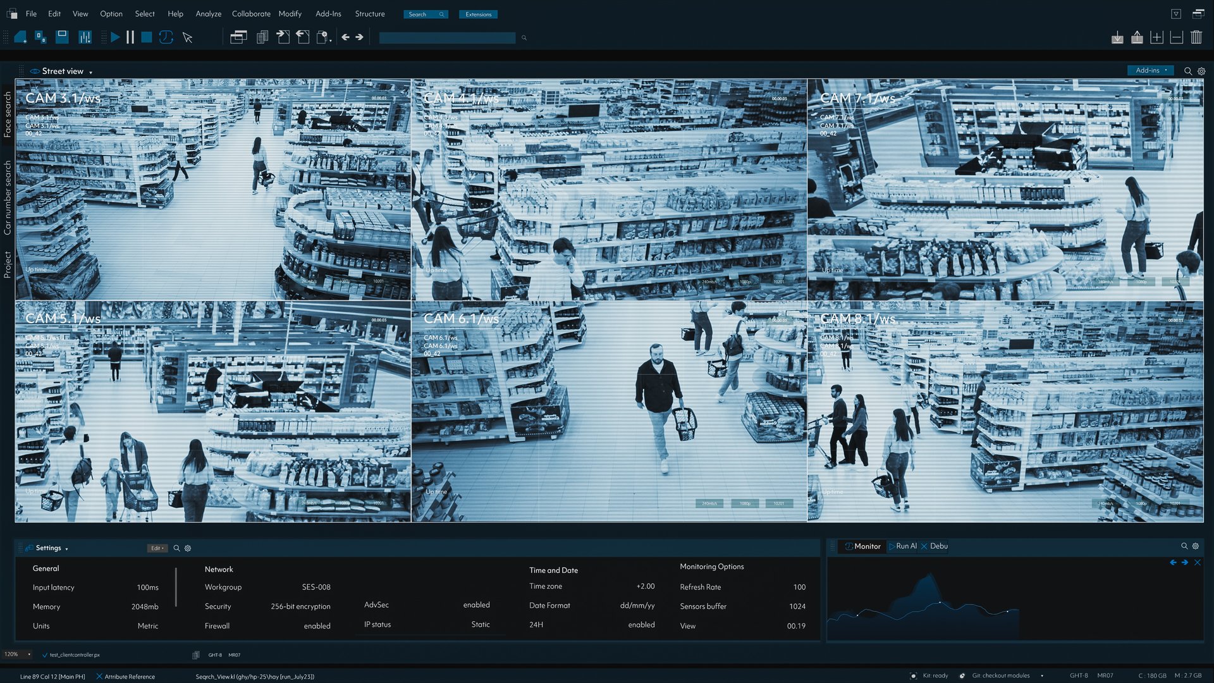Select the Play icon in the toolbar
This screenshot has height=683, width=1214.
coord(116,37)
